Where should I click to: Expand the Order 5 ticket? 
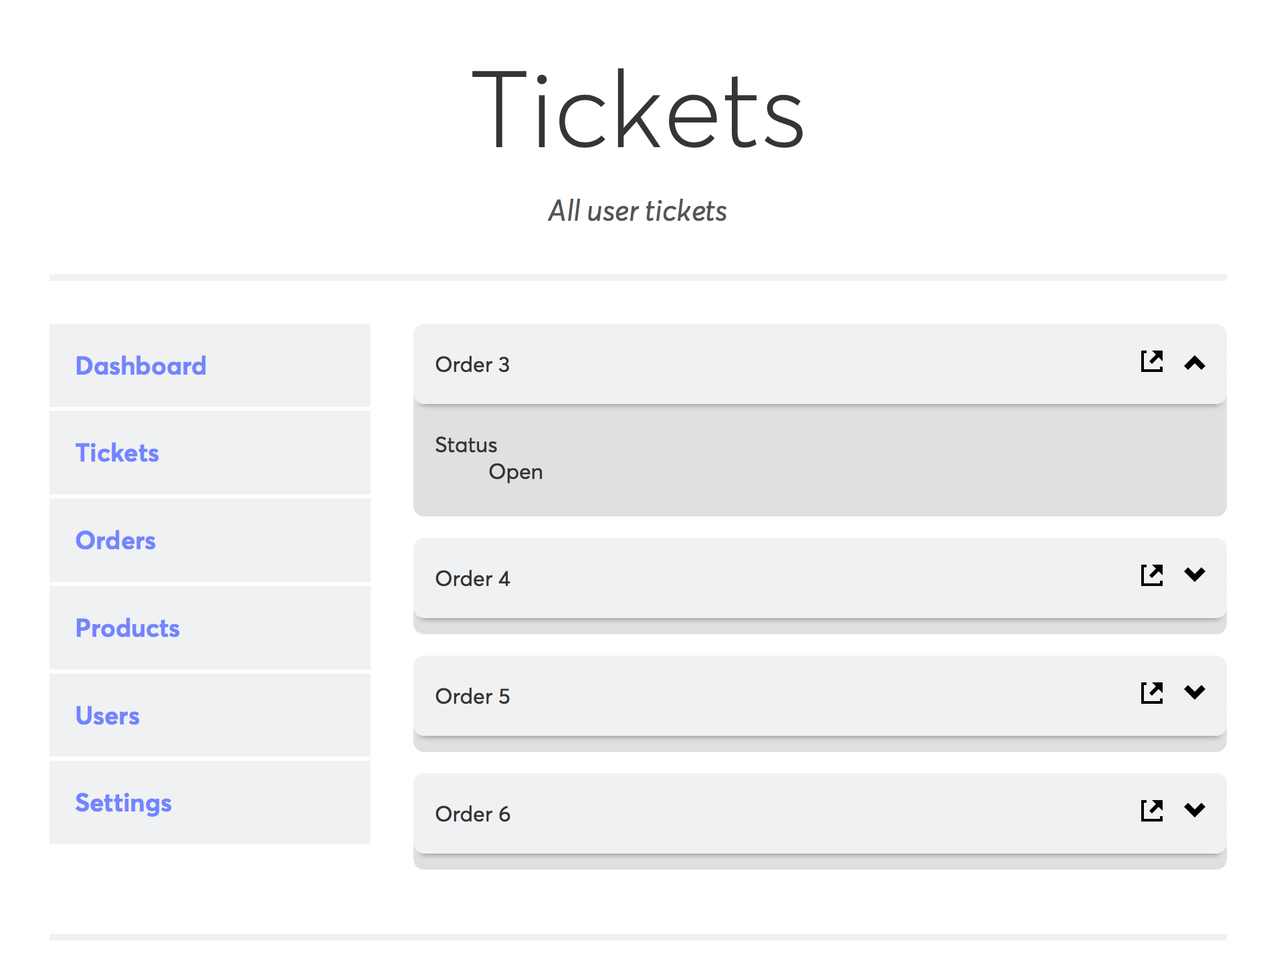coord(1195,692)
